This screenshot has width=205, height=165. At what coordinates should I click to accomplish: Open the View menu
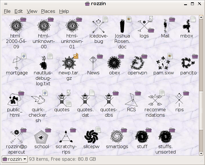(x=32, y=11)
